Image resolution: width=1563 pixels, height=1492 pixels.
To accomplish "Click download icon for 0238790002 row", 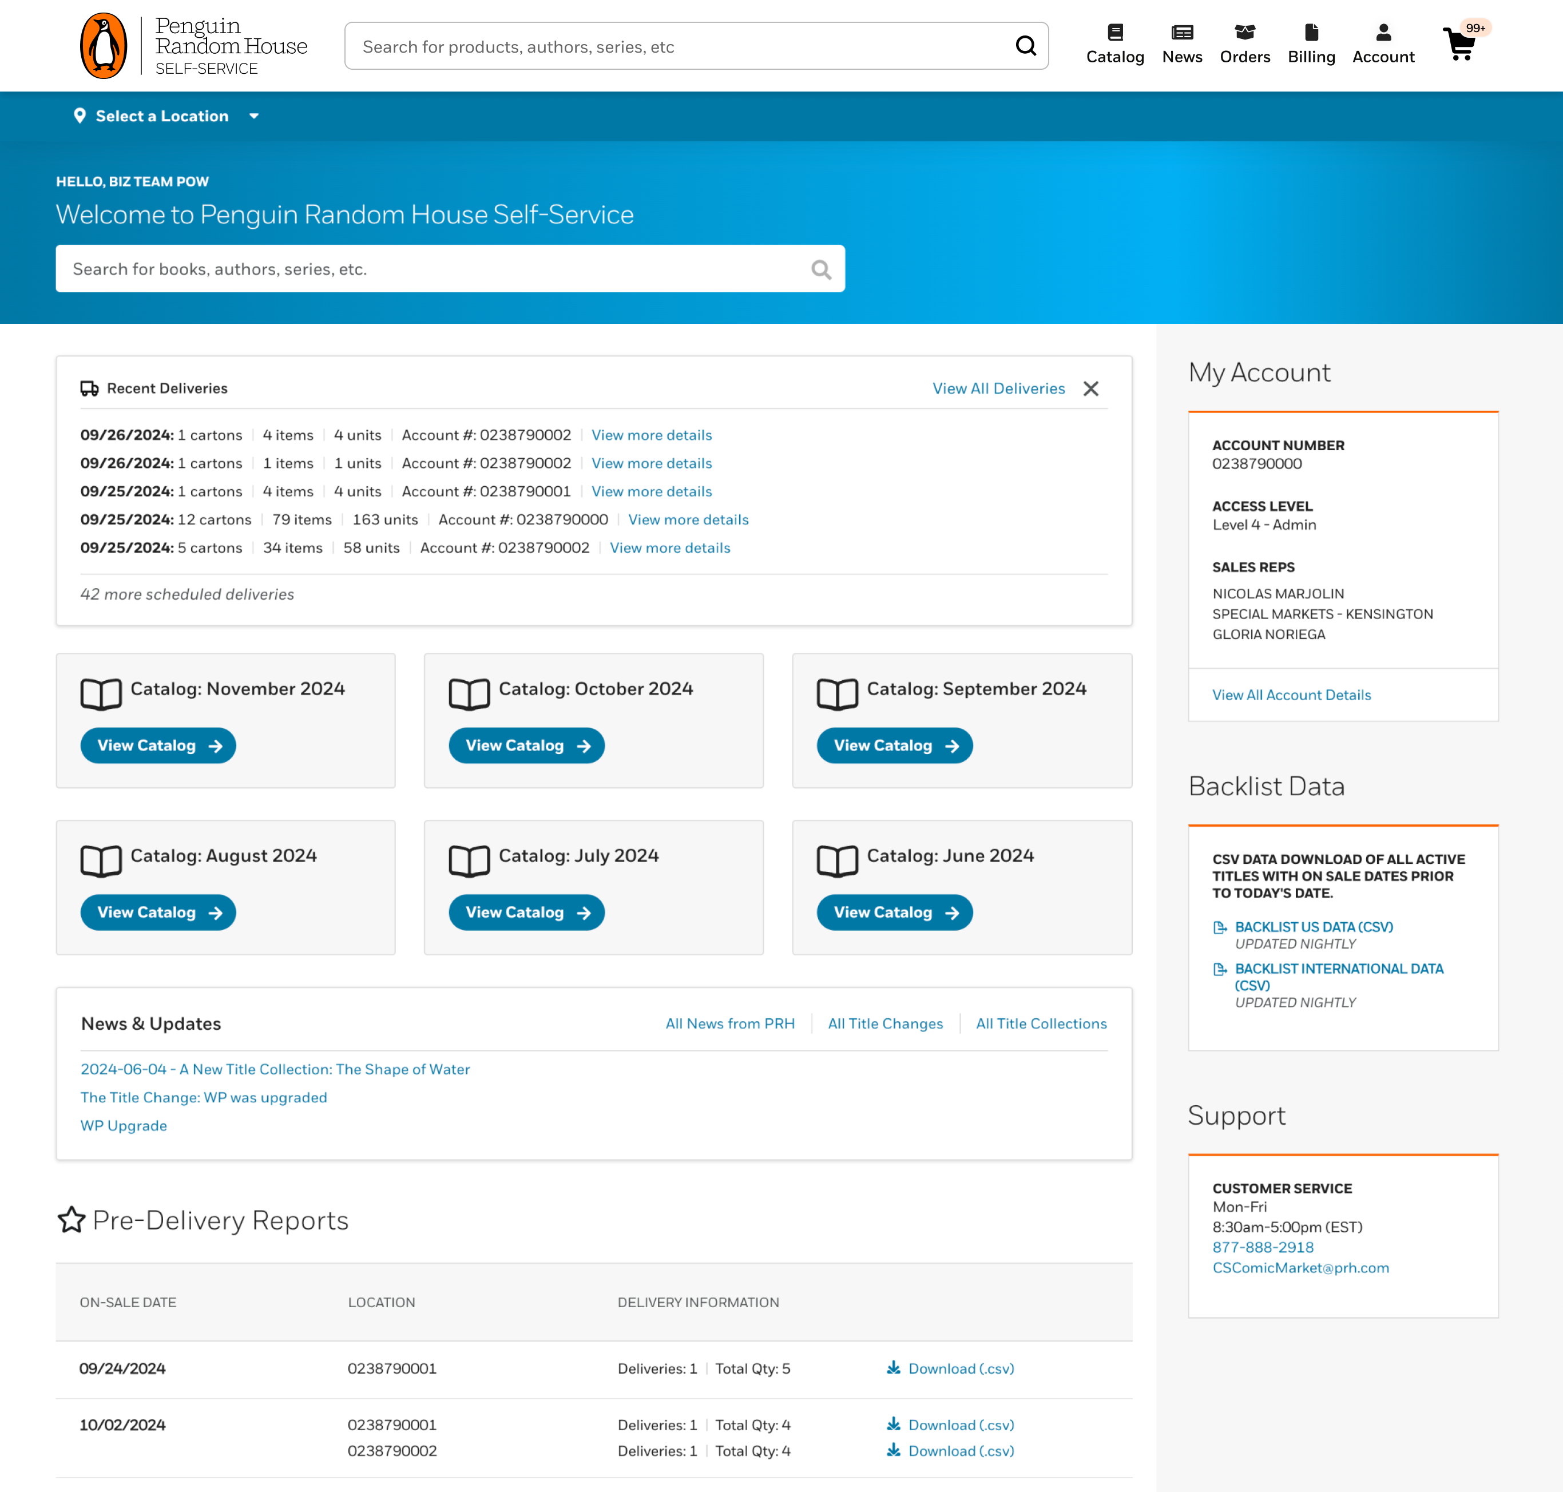I will click(893, 1450).
